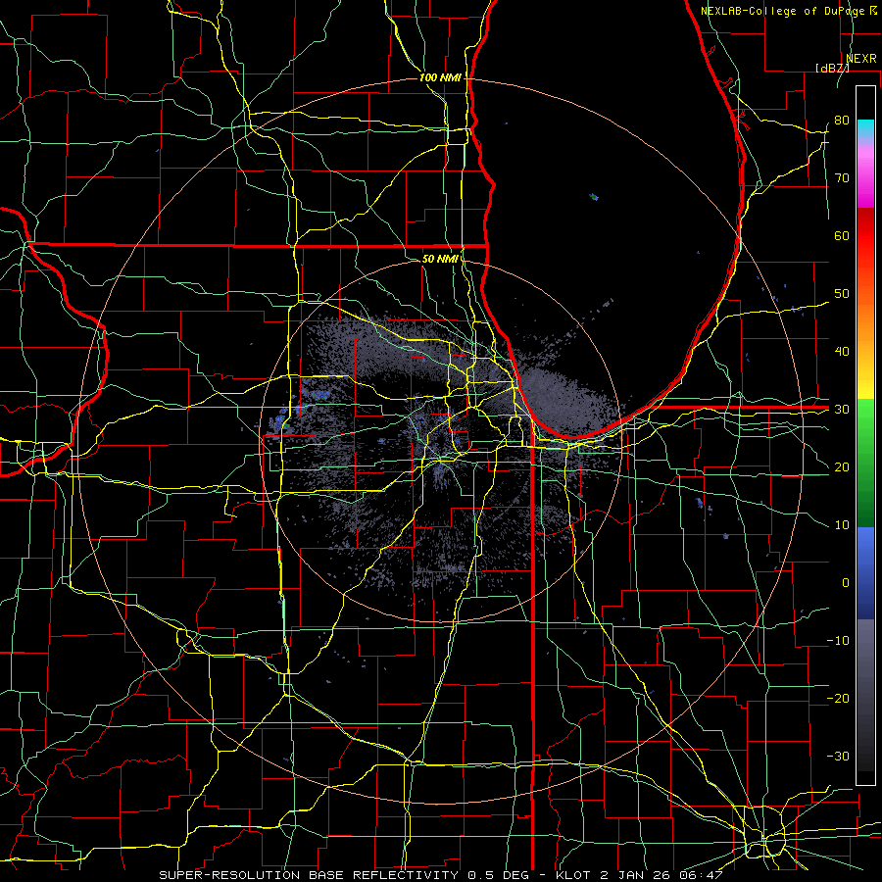Image resolution: width=882 pixels, height=882 pixels.
Task: Click the positive "30" value on the scale
Action: coord(842,409)
